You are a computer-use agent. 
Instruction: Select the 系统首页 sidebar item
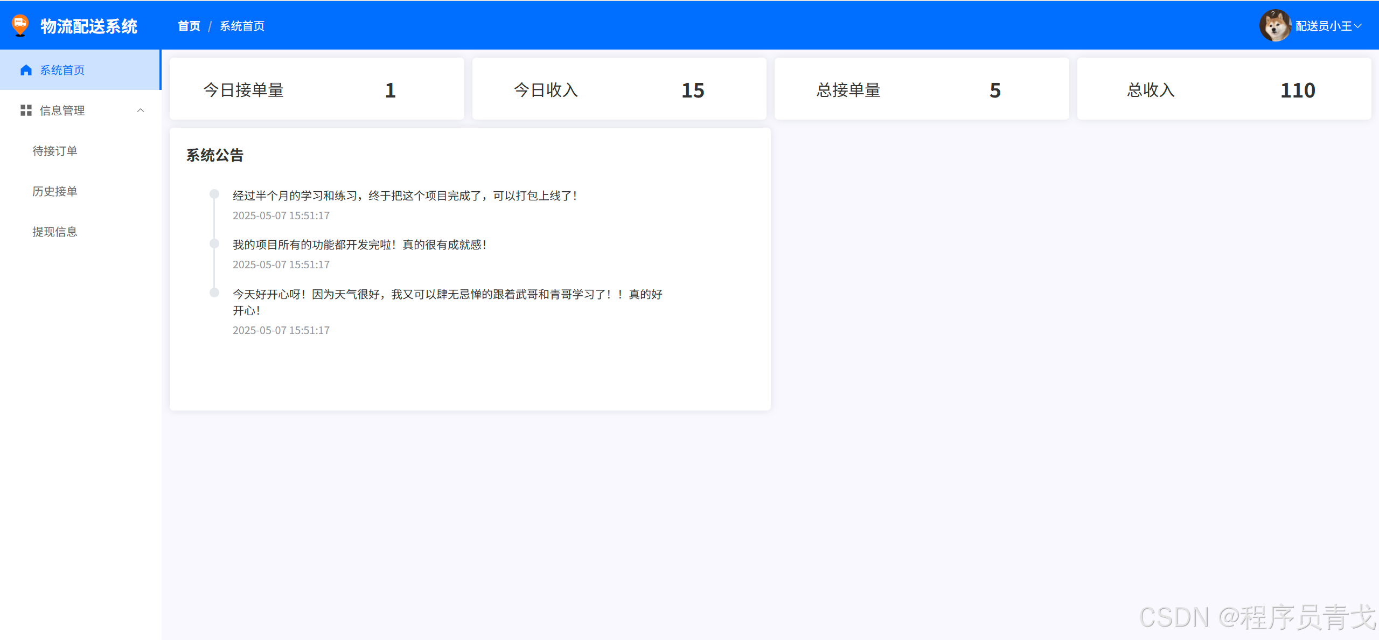point(62,70)
